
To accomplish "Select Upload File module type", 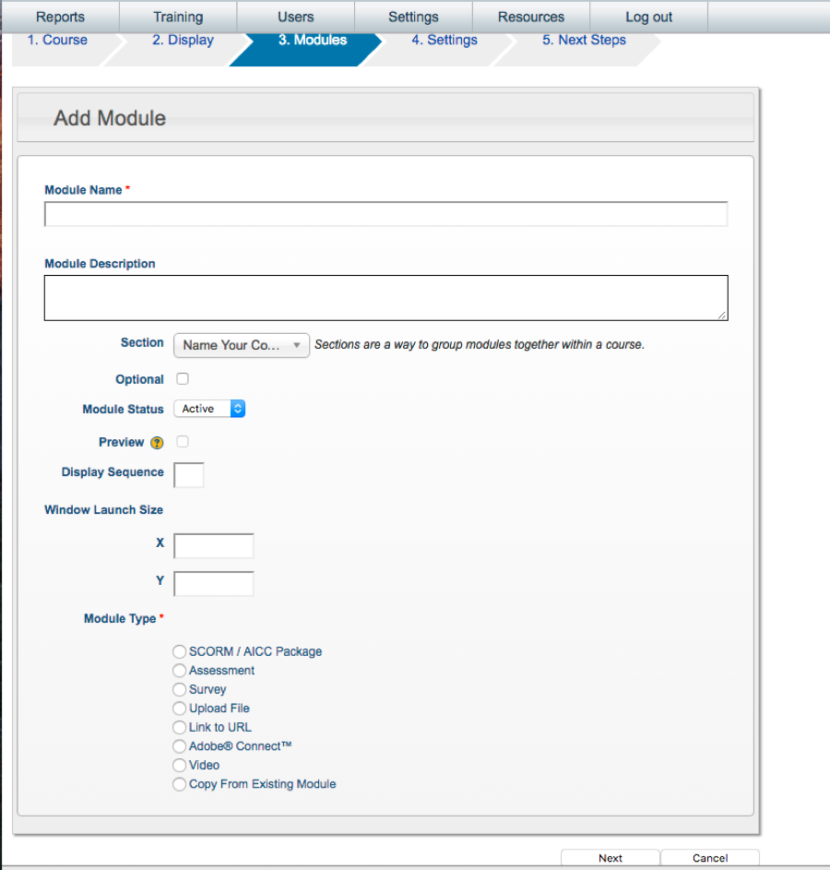I will pyautogui.click(x=179, y=709).
